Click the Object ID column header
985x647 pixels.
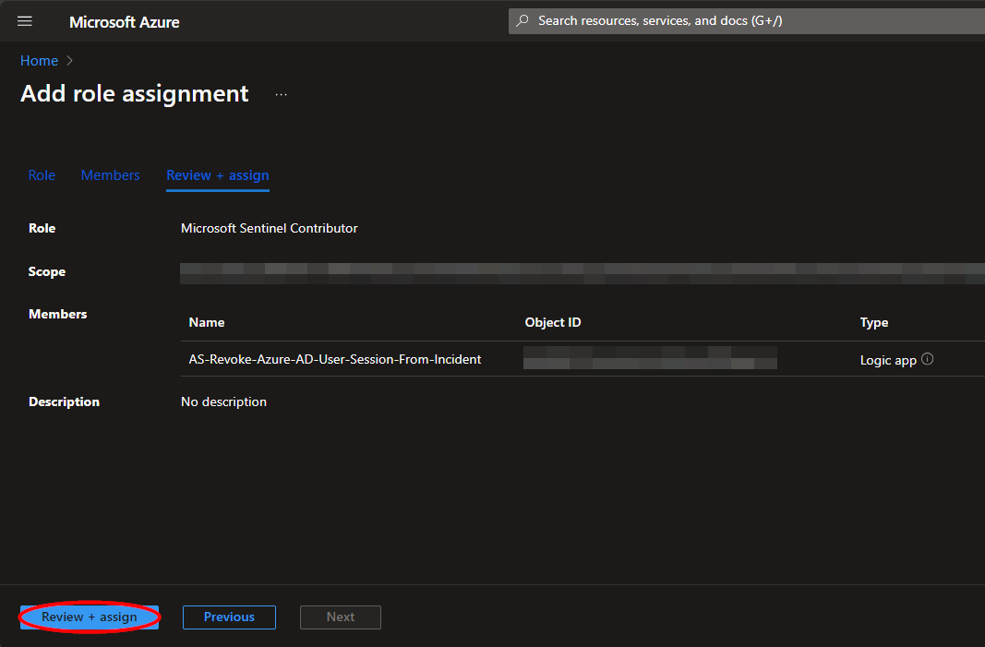tap(553, 322)
